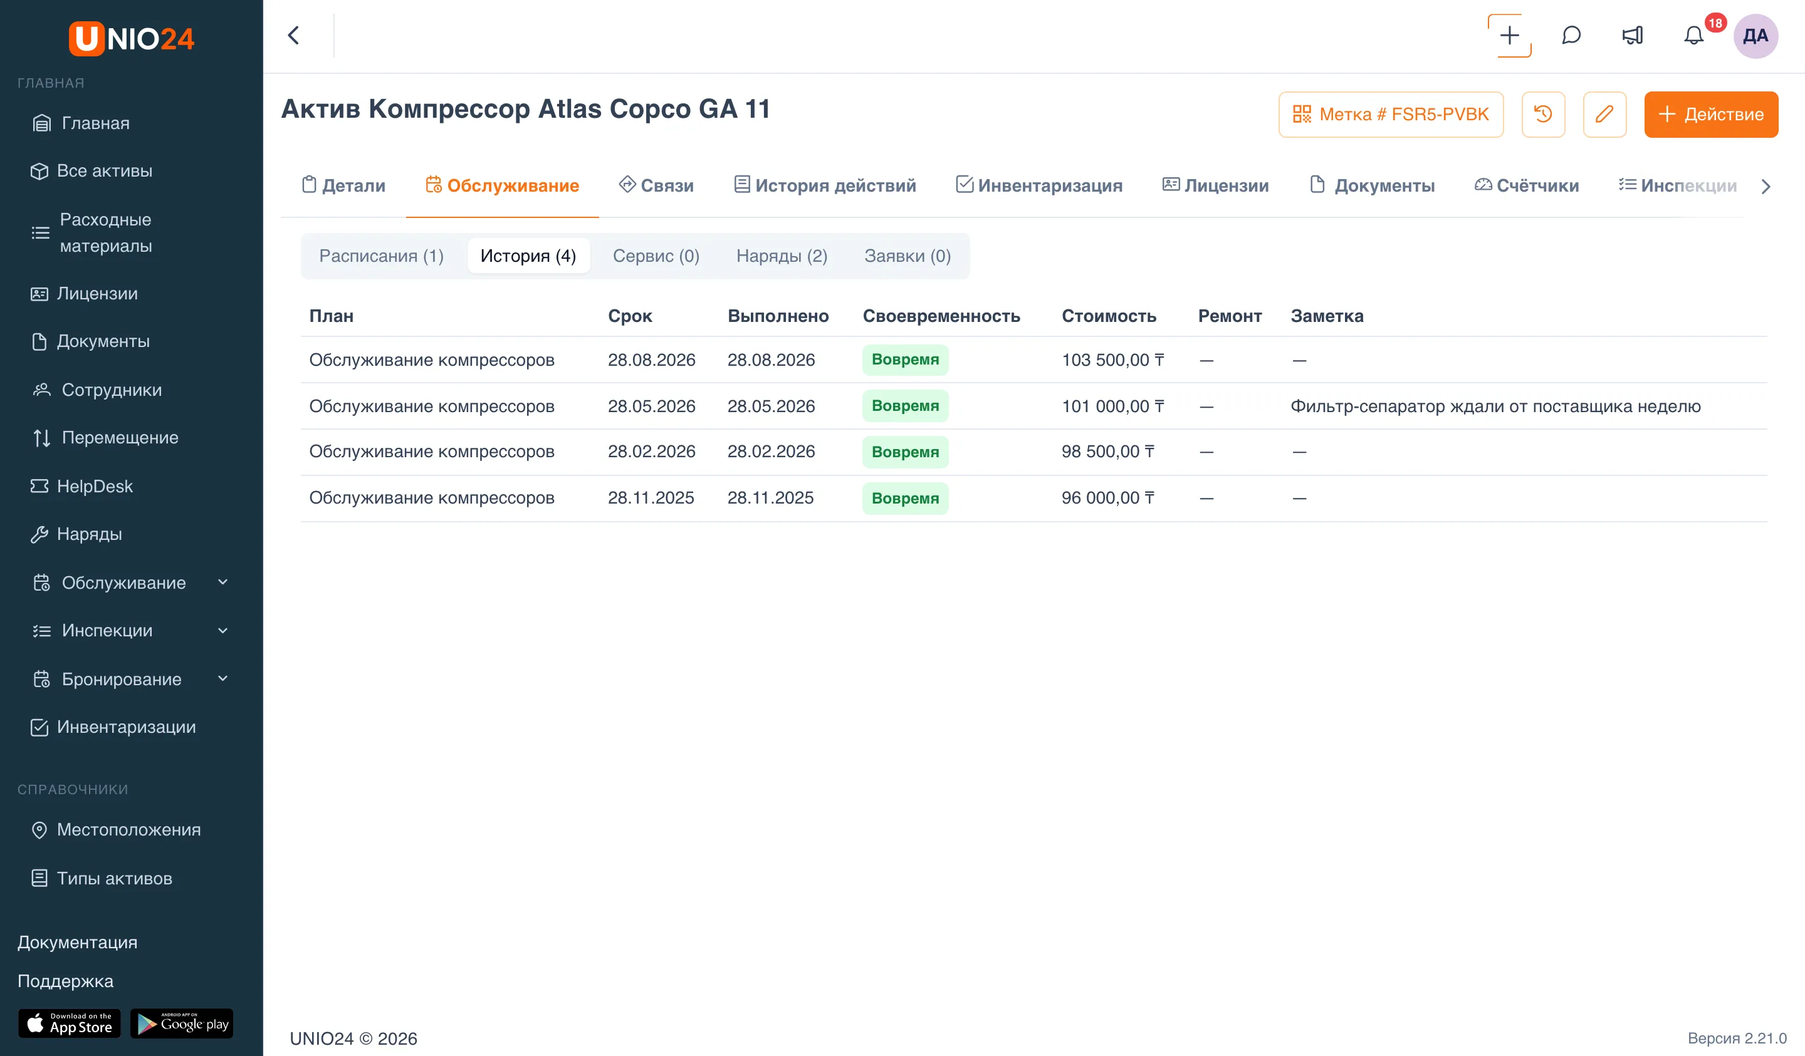Click the orange Действие button
Viewport: 1805px width, 1056px height.
(x=1710, y=115)
